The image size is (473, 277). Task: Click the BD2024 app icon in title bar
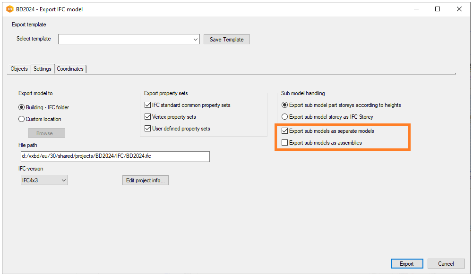[x=9, y=9]
